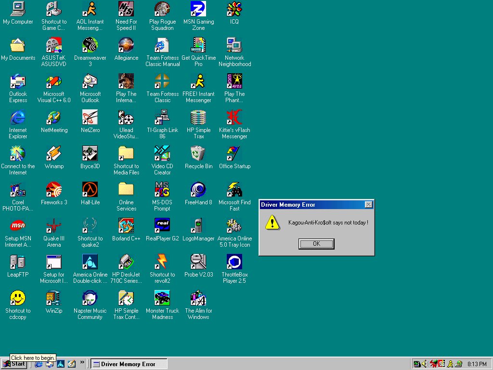The height and width of the screenshot is (370, 493).
Task: Click the AIM running man tray icon
Action: pyautogui.click(x=450, y=364)
